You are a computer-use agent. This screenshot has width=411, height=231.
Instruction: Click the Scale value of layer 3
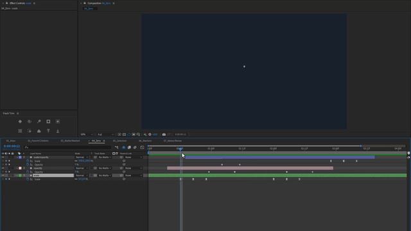click(x=83, y=179)
